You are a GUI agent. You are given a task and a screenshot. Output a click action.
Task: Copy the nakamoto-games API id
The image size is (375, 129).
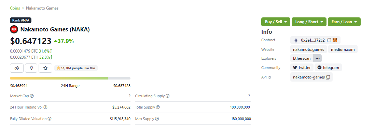328,77
